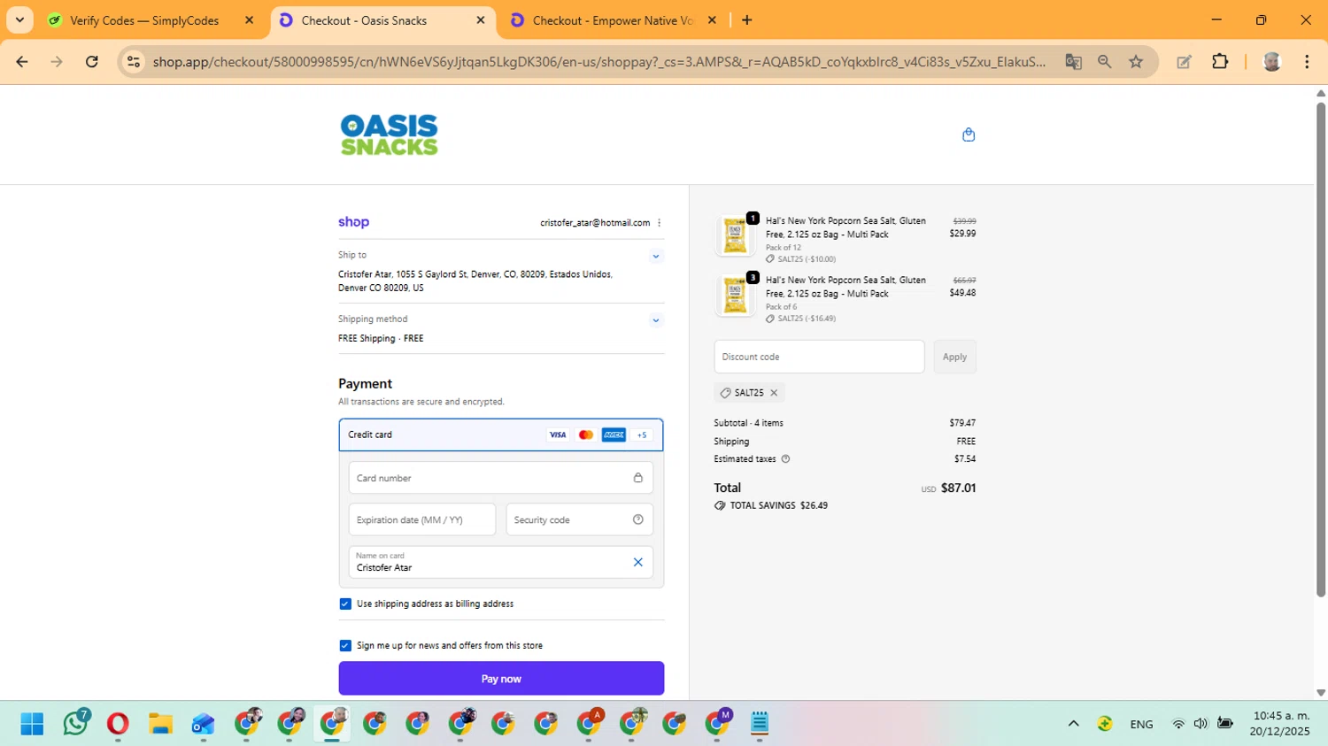Open a new browser tab
Screen dimensions: 1328x746
[x=746, y=20]
